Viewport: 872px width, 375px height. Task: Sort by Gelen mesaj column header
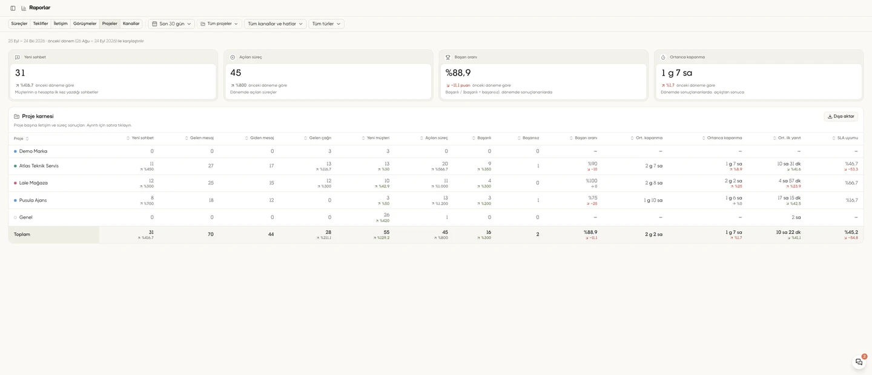tap(199, 138)
